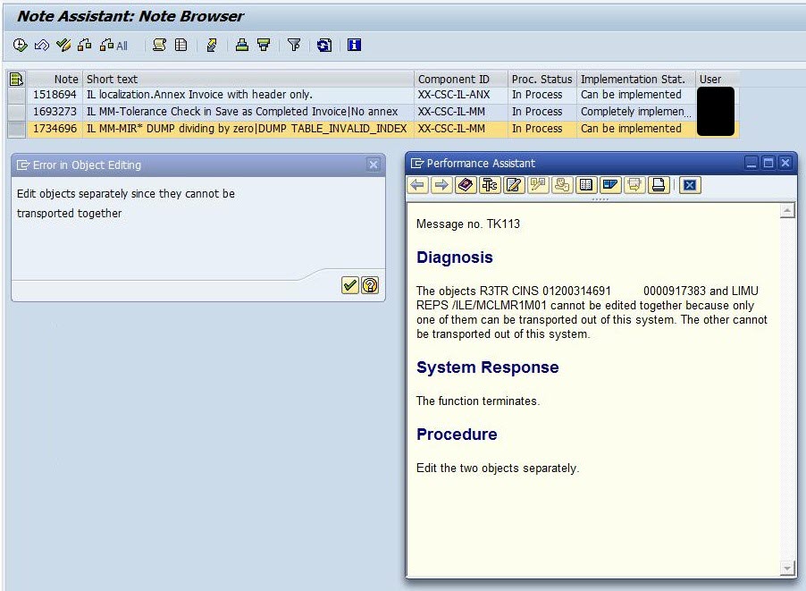Click the checkmark-and-pencil set status icon
The width and height of the screenshot is (806, 591).
point(63,46)
